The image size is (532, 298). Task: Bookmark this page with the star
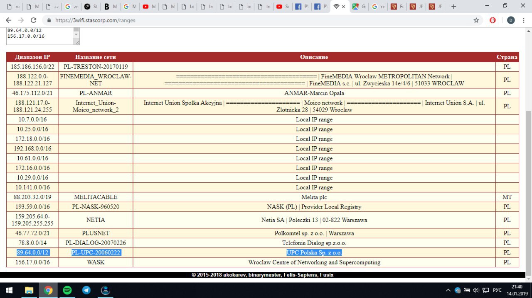tap(476, 20)
